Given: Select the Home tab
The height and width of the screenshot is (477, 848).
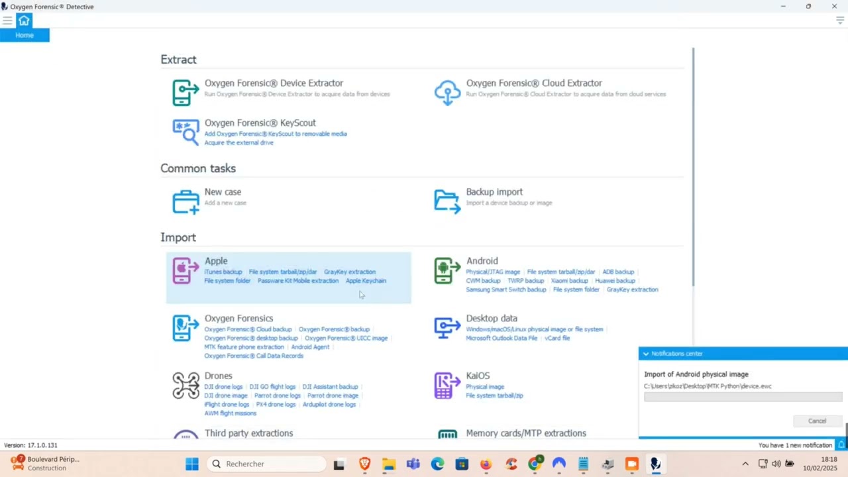Looking at the screenshot, I should (25, 35).
